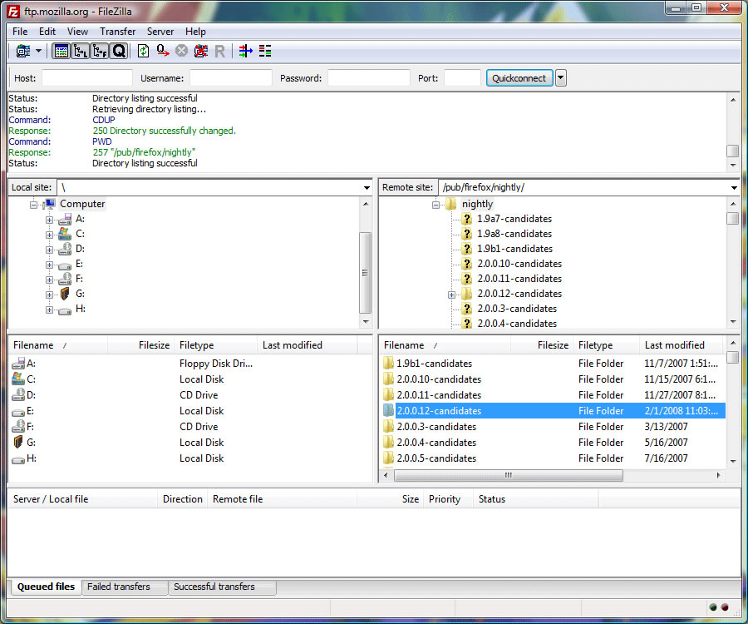Toggle the remote directory tree display
Screen dimensions: 748x624
(99, 51)
